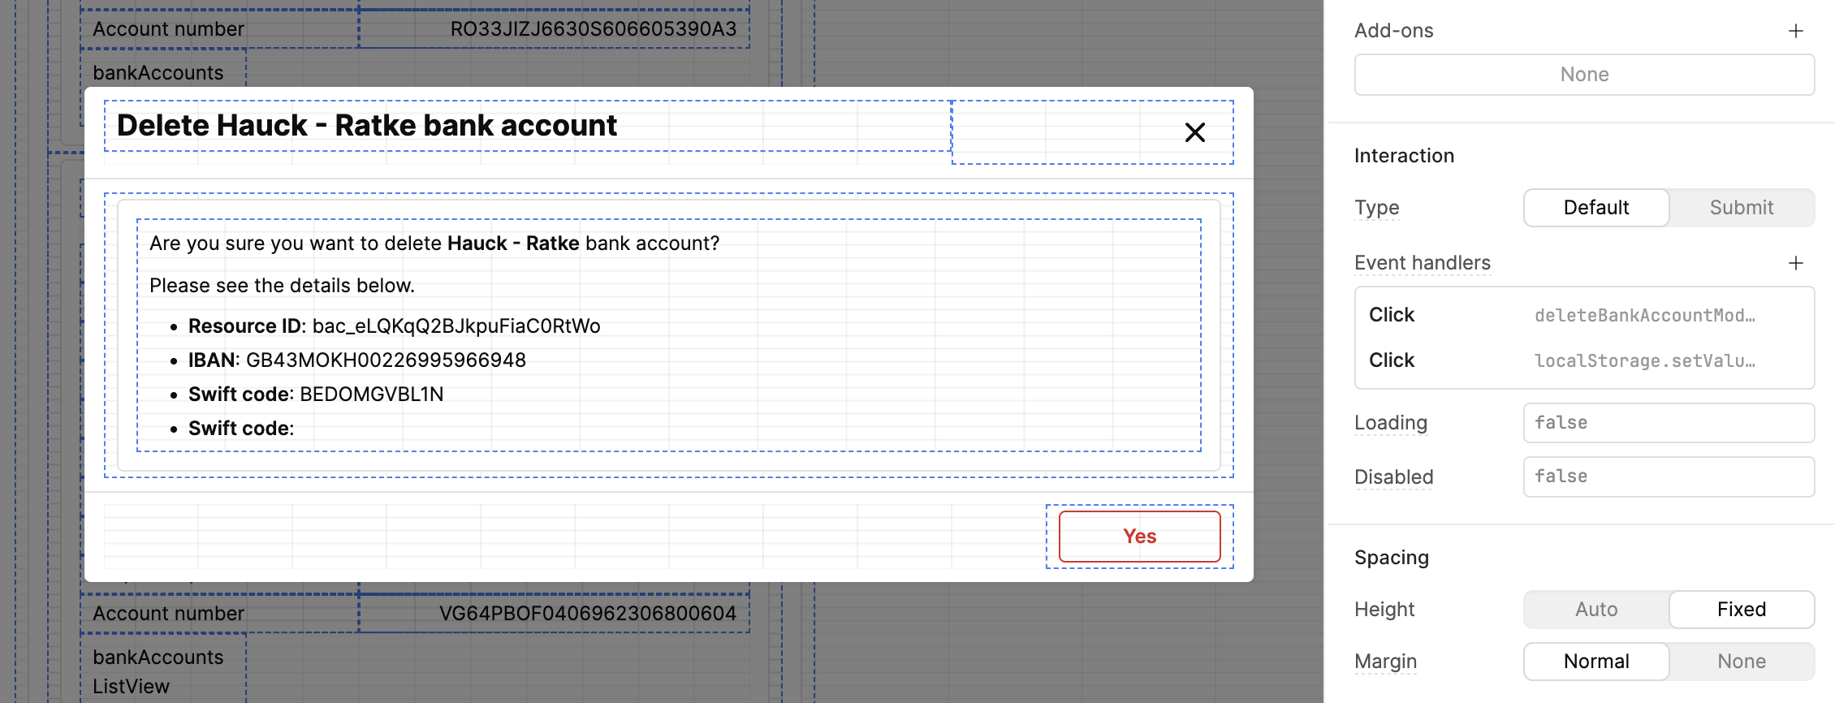Select the Resource ID detail line

tap(395, 326)
